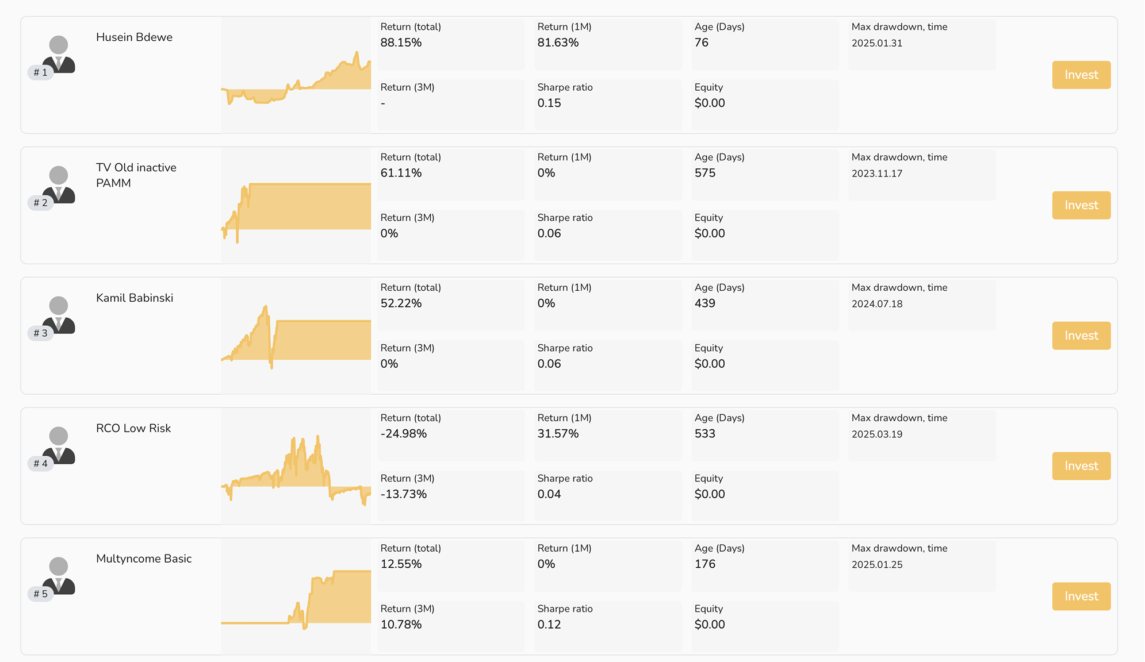Open Husein Bdewe's performance chart
The width and height of the screenshot is (1145, 662).
(296, 75)
